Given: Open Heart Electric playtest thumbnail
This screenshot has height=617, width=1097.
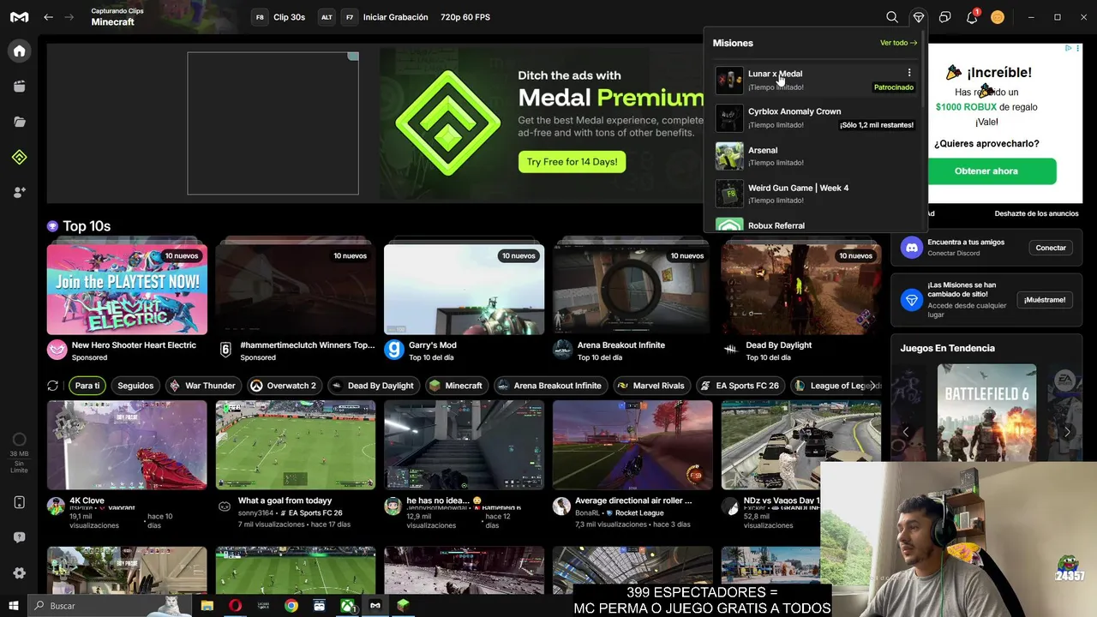Looking at the screenshot, I should (x=127, y=290).
